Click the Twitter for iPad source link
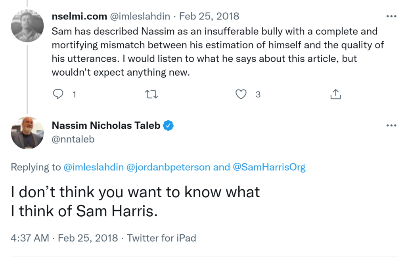Image resolution: width=406 pixels, height=263 pixels. click(161, 238)
